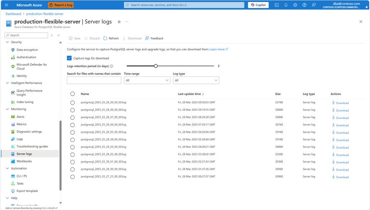Open Metrics chart icon
Screen dimensions: 370x210
pyautogui.click(x=13, y=124)
